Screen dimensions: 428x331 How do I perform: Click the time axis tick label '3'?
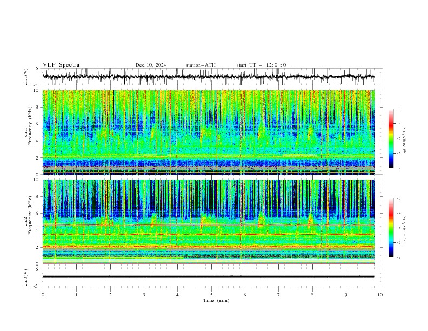[x=144, y=295]
